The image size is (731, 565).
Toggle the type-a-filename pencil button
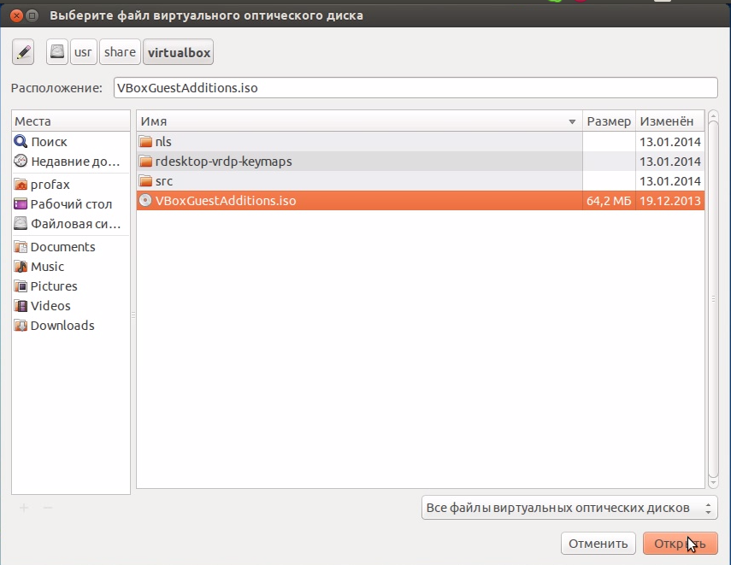[23, 52]
